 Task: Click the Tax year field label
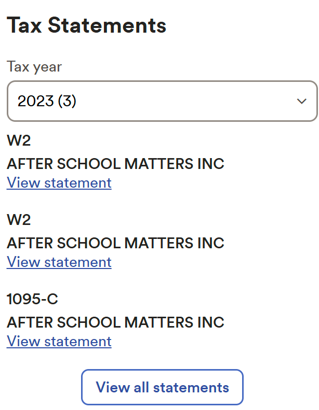click(x=34, y=67)
